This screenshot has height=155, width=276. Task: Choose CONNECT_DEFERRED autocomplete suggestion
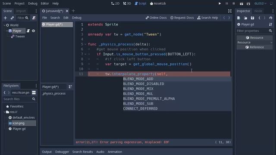click(x=177, y=108)
